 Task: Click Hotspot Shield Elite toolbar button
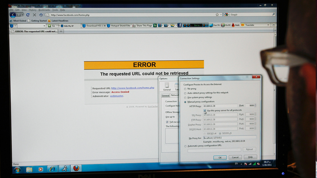click(x=119, y=26)
